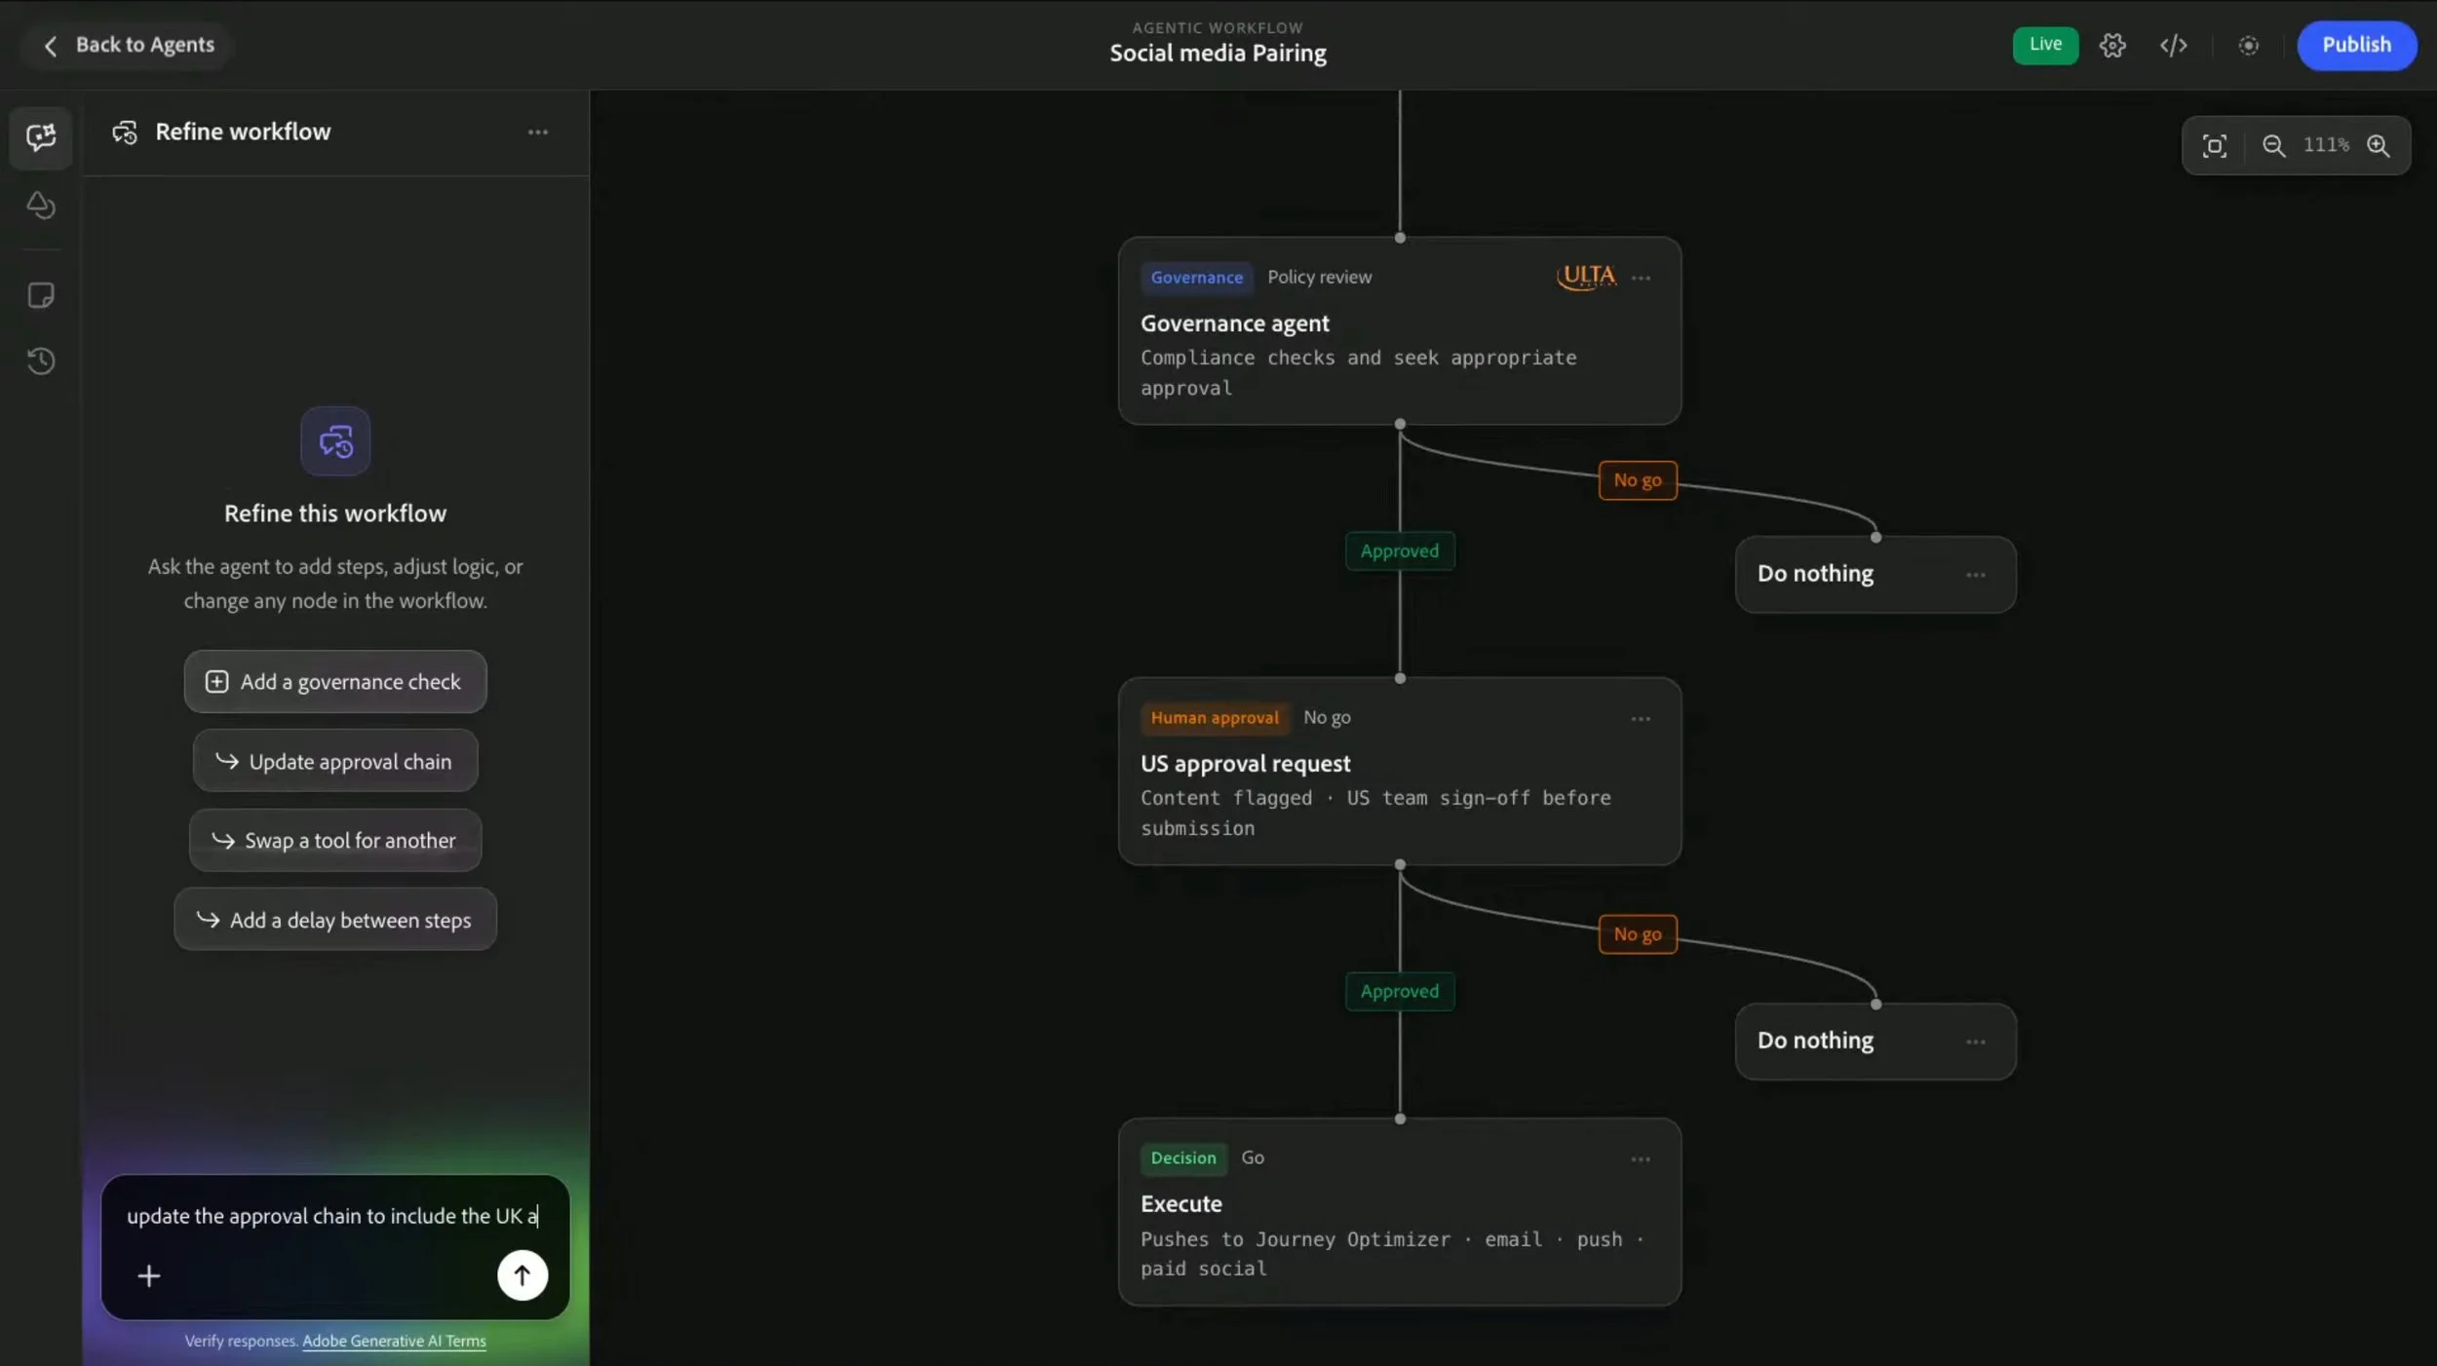Toggle the Live status badge

point(2045,45)
